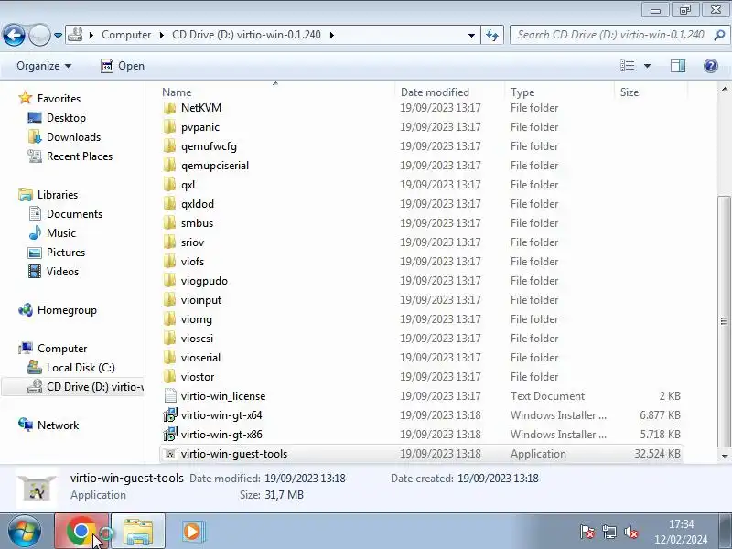Open the Documents library
732x549 pixels.
pos(74,214)
